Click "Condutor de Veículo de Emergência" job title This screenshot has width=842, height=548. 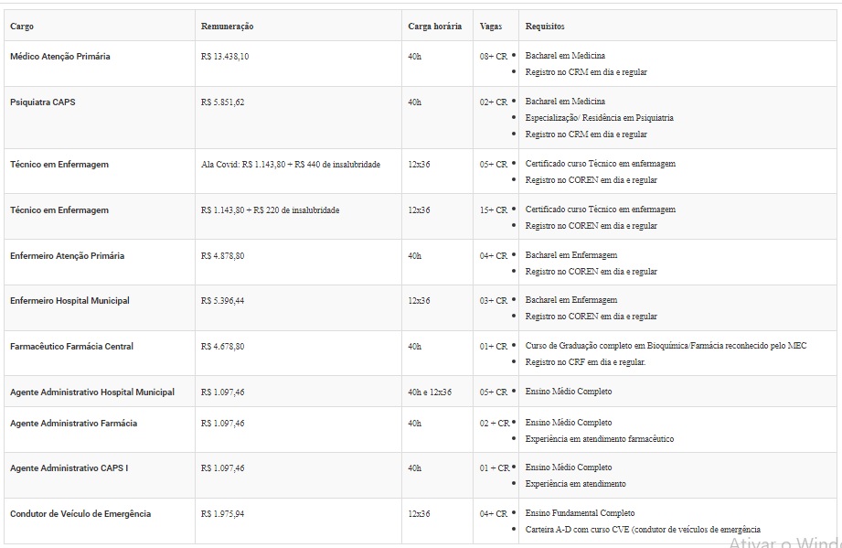click(x=80, y=514)
